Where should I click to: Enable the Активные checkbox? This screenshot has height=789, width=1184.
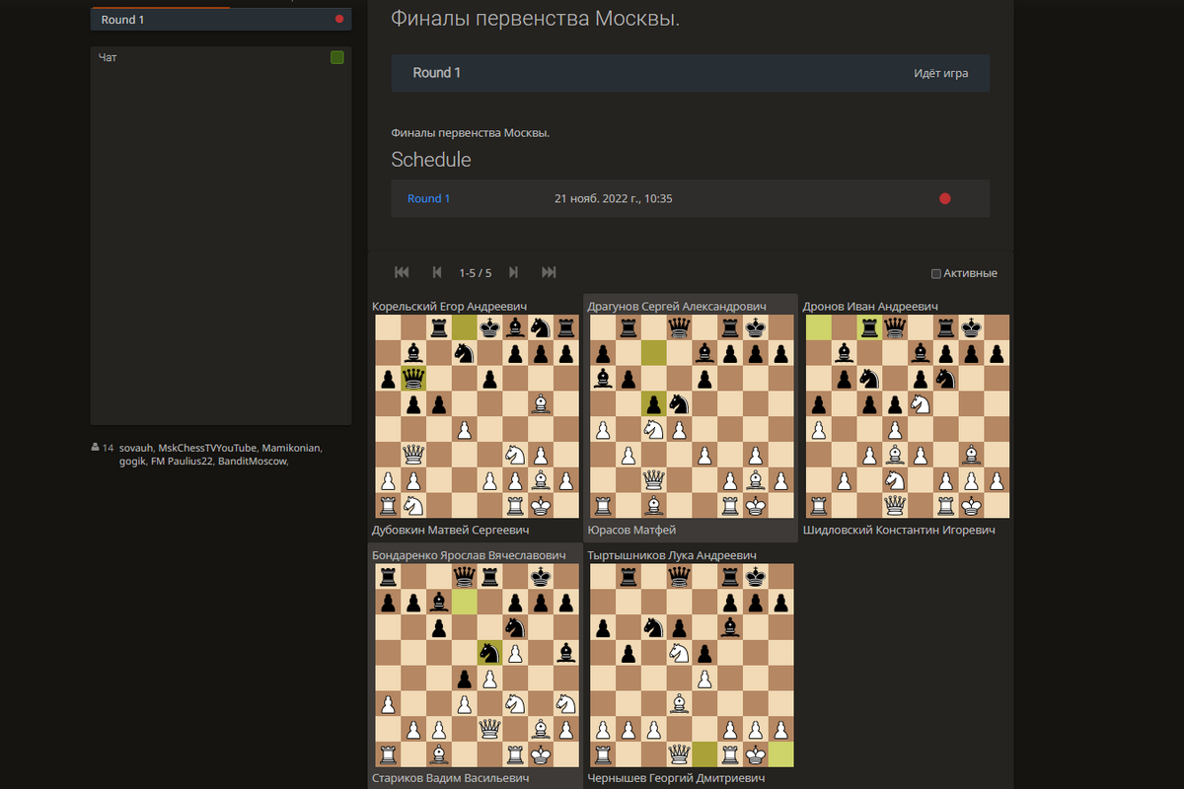936,273
